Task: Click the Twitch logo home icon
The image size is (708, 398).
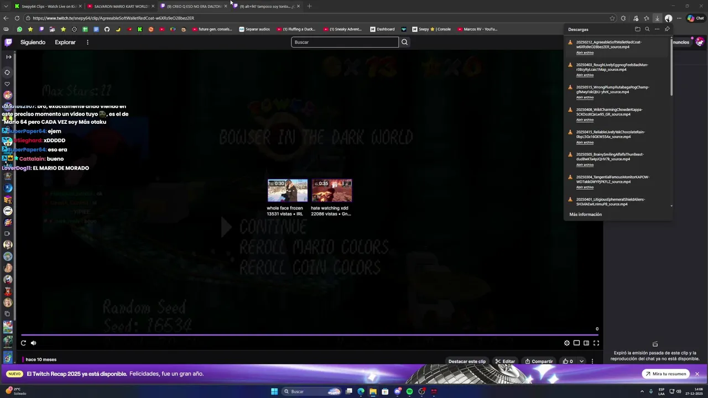Action: click(8, 42)
